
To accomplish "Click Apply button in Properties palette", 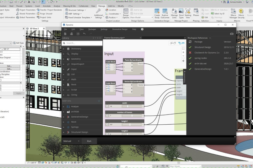I will pyautogui.click(x=19, y=94).
